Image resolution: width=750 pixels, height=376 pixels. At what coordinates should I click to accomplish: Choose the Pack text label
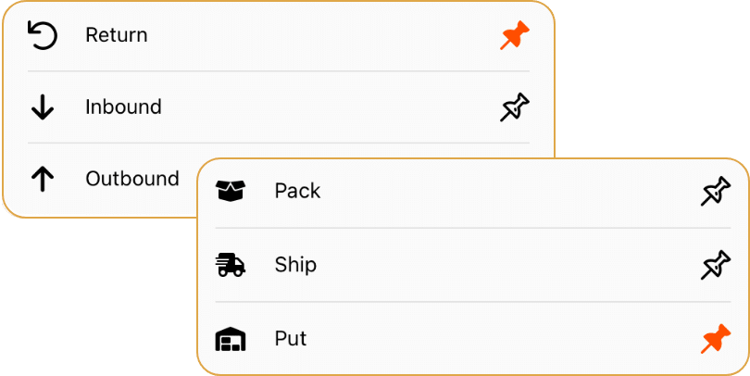click(x=297, y=191)
